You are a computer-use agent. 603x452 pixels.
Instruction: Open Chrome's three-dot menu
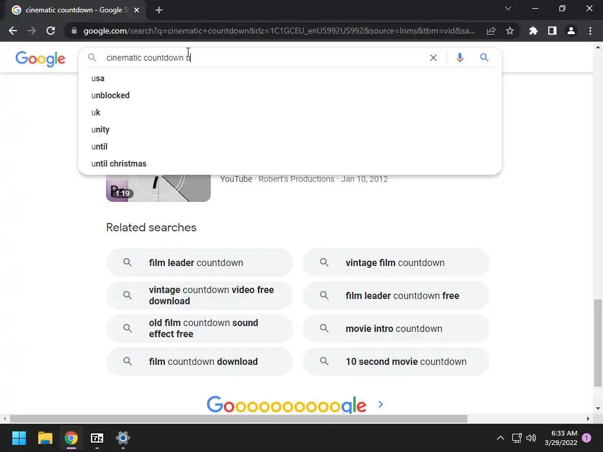(590, 31)
